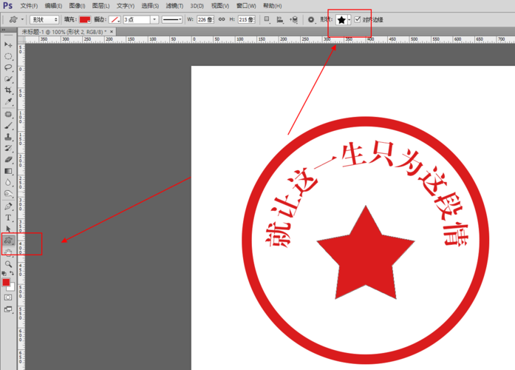The width and height of the screenshot is (515, 370).
Task: Open the path arrangement options
Action: (x=293, y=20)
